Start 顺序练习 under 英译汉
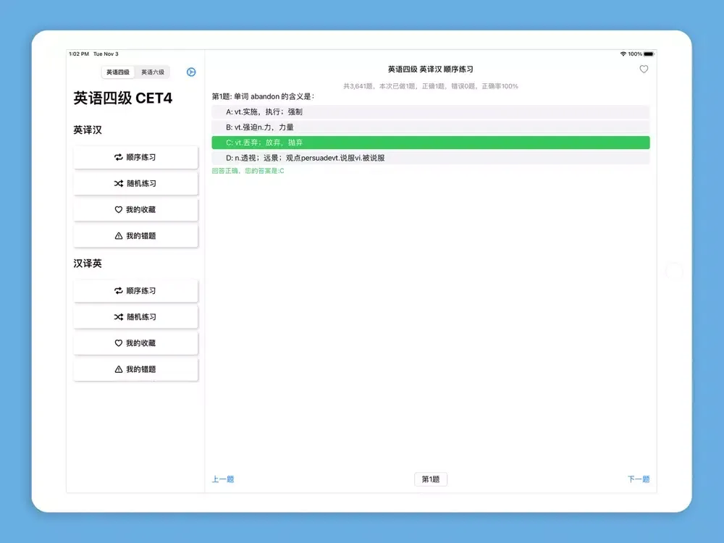This screenshot has height=543, width=724. 136,157
